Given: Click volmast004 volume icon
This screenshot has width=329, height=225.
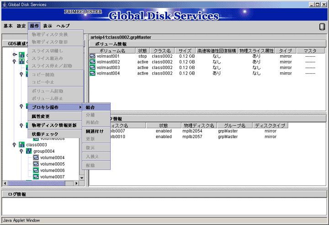Looking at the screenshot, I should tap(92, 73).
